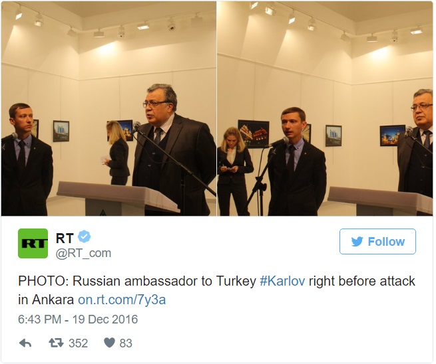Screen dimensions: 436x364
Task: Click the word 'PHOTO:' starting the tweet
Action: (x=44, y=281)
